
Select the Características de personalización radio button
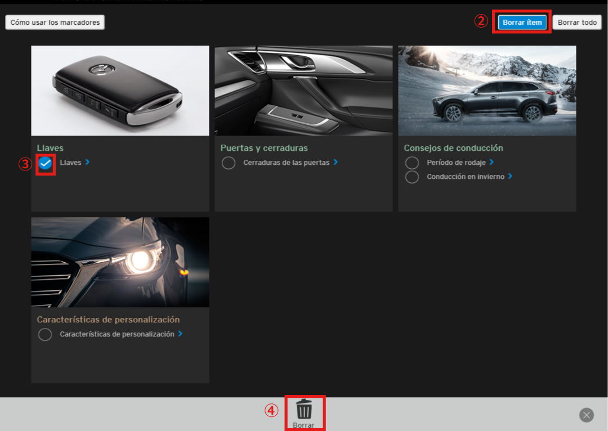coord(45,335)
